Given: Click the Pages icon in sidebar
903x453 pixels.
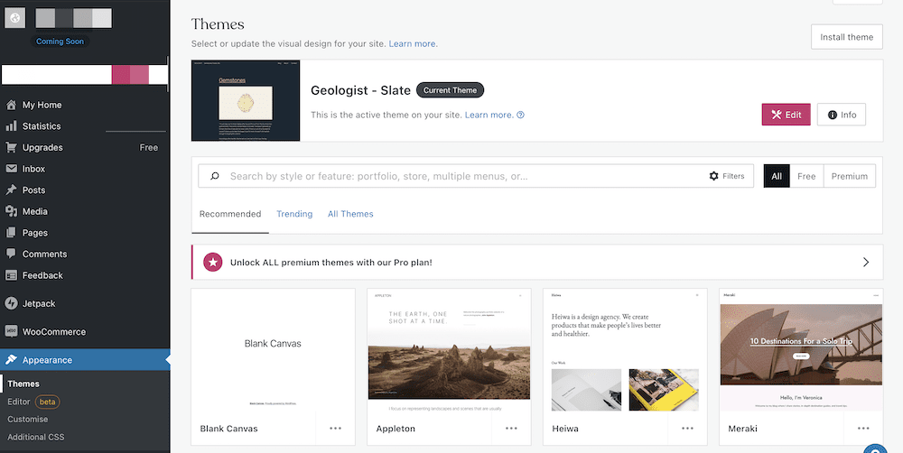Looking at the screenshot, I should pos(11,233).
